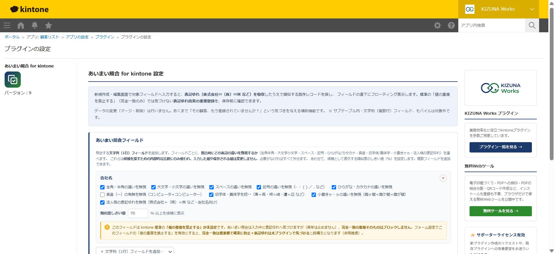The image size is (555, 254).
Task: Enable 長音(ー)の有無を無視 checkbox
Action: click(x=102, y=195)
